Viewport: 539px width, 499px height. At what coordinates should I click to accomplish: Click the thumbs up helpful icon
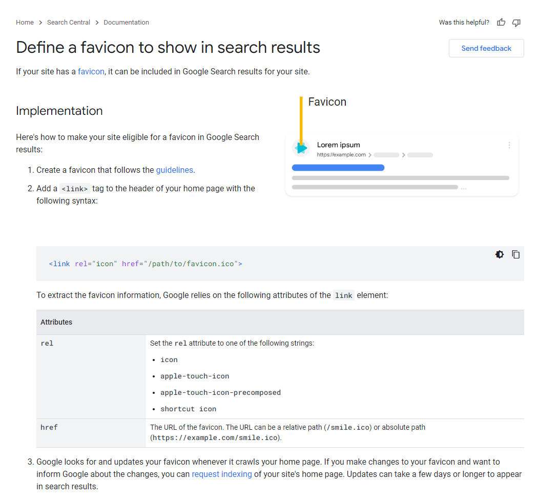[501, 23]
